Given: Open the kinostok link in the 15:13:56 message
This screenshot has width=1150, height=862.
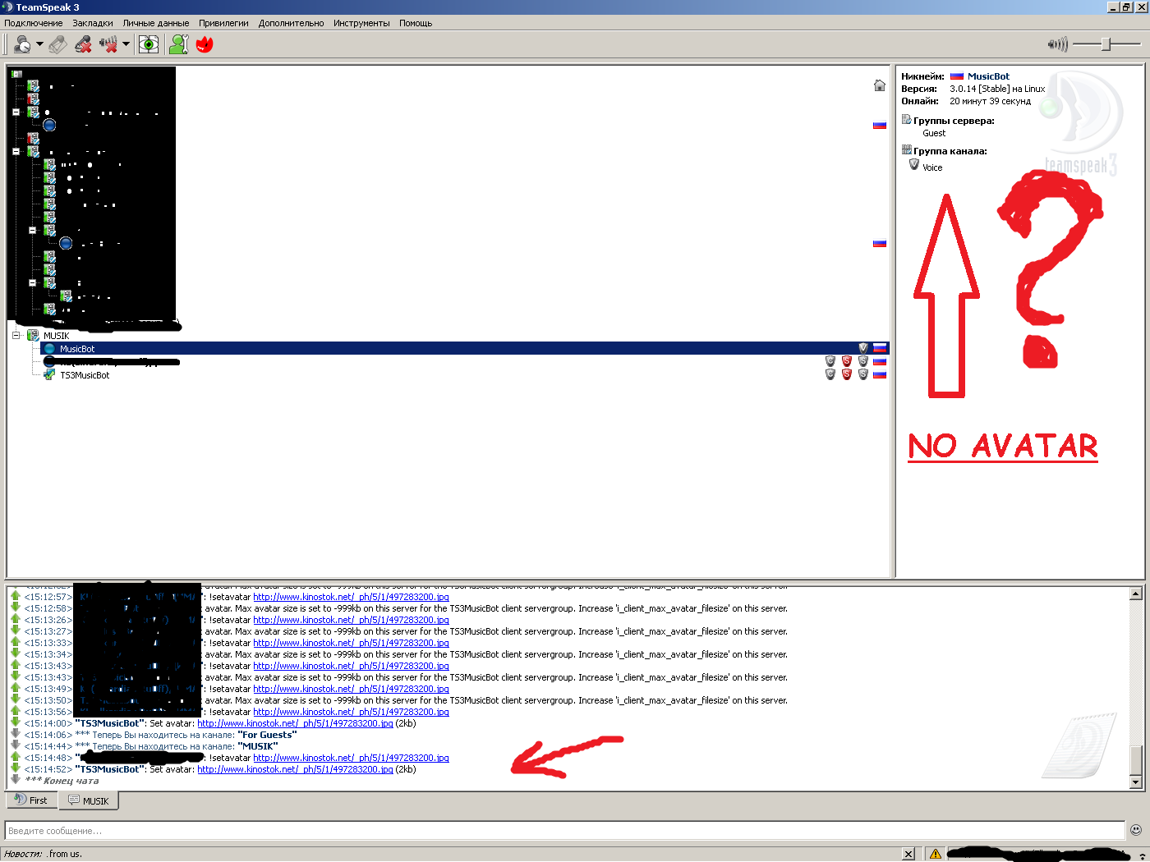Looking at the screenshot, I should (351, 712).
